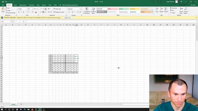The height and width of the screenshot is (111, 198).
Task: Apply the fill color bucket
Action: 32,12
